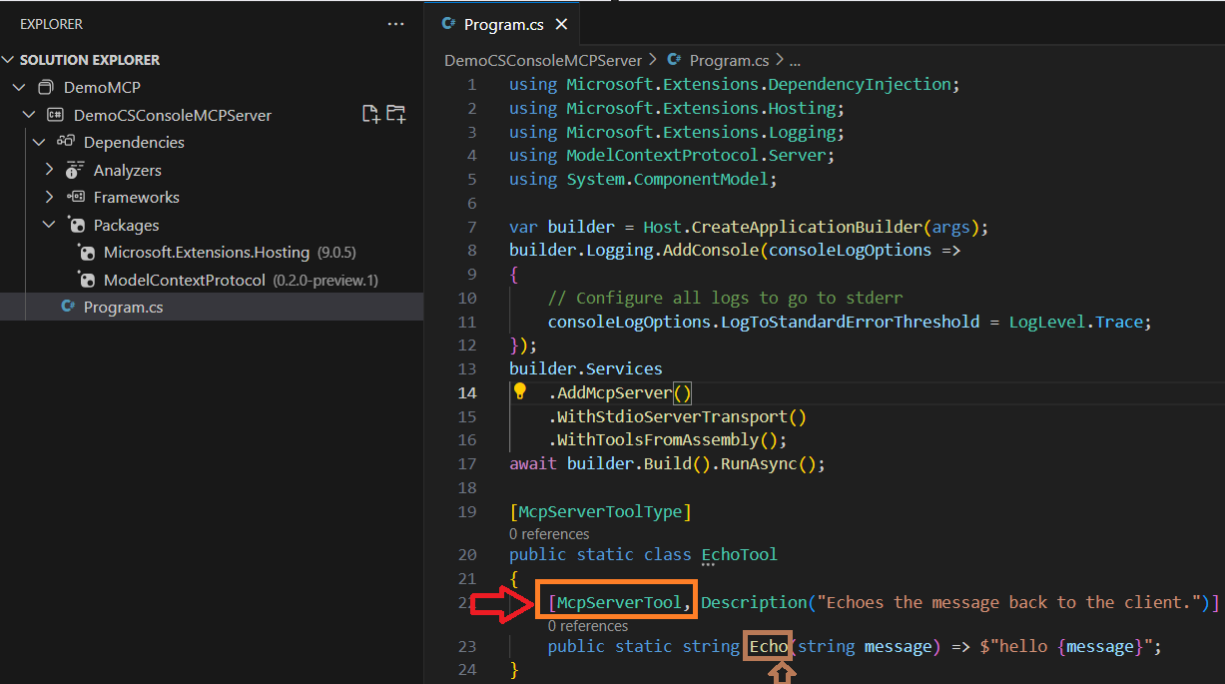Screen dimensions: 1225x684
Task: Click the new file icon beside DemoCSConsoleMCPServer
Action: click(370, 115)
